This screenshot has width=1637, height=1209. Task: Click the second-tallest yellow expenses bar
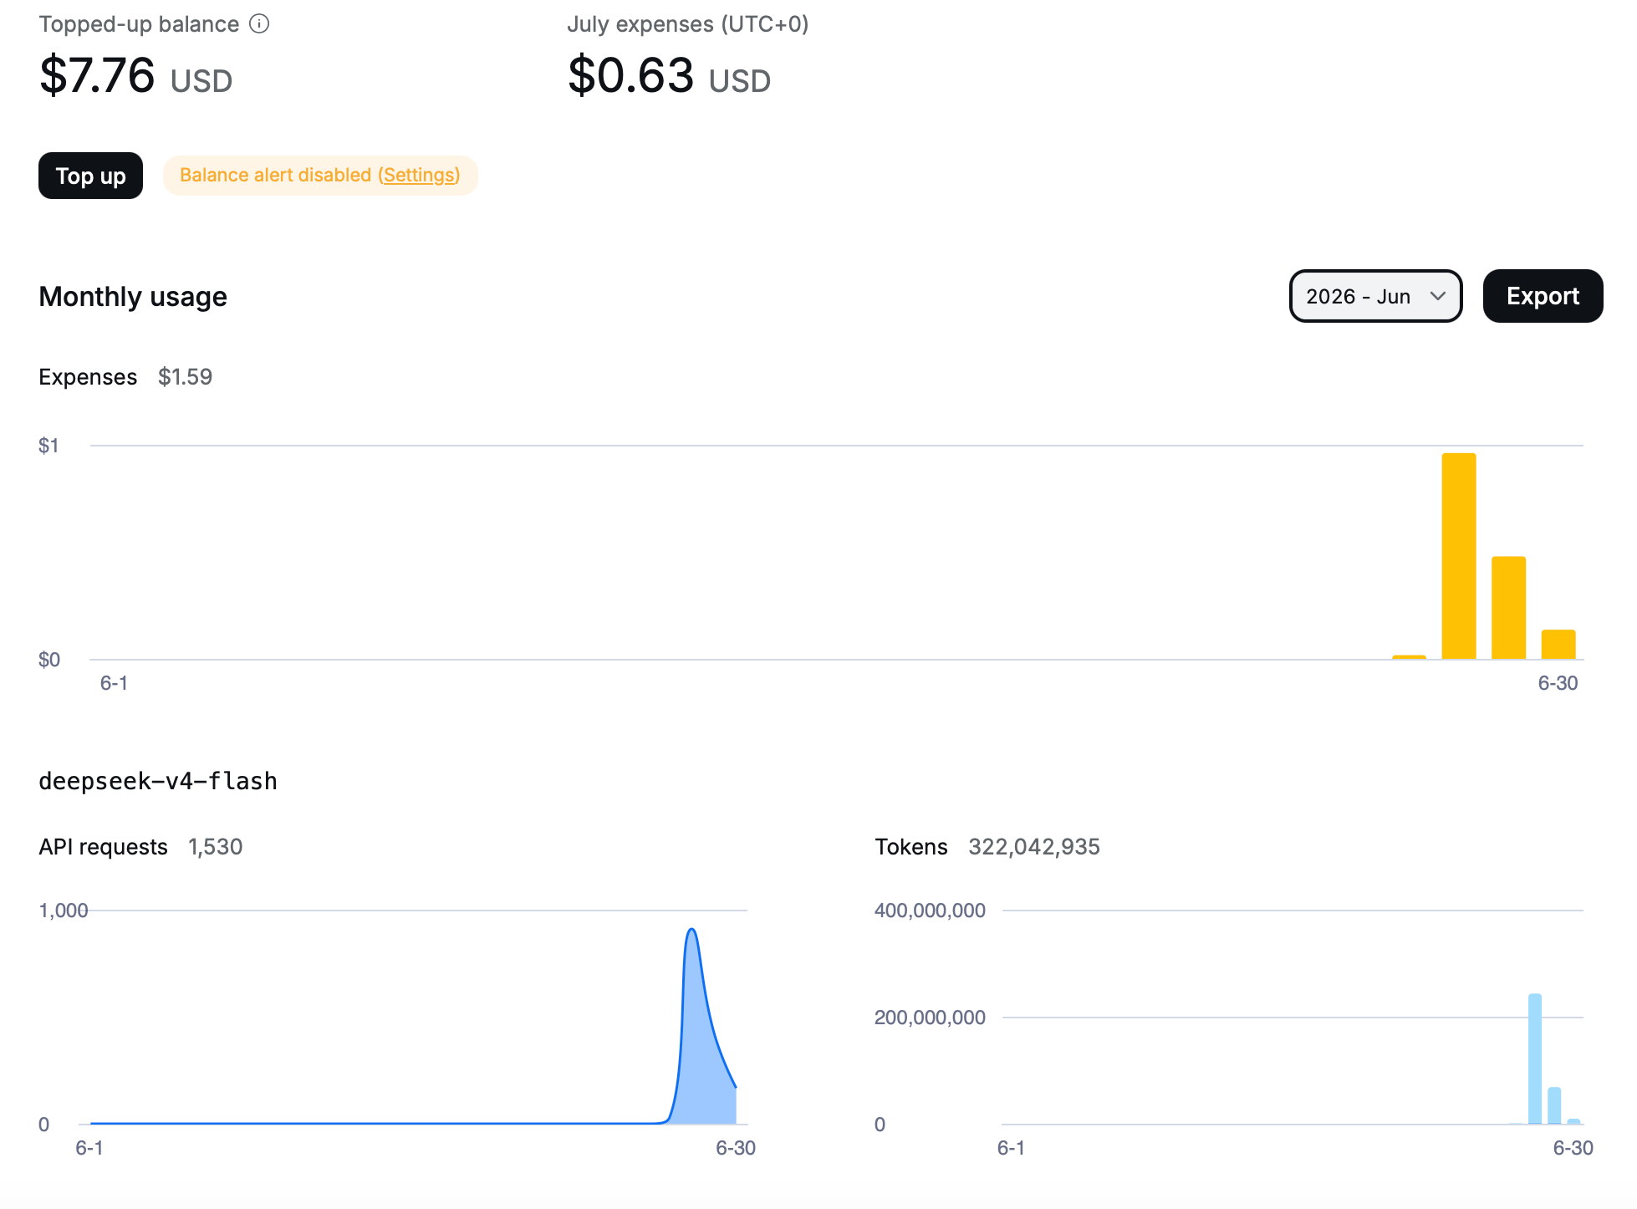[x=1508, y=608]
